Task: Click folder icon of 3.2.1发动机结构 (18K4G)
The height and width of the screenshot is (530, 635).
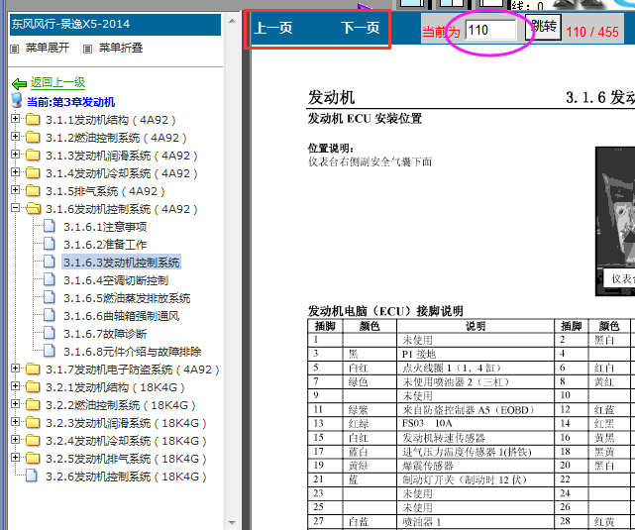Action: (x=33, y=386)
